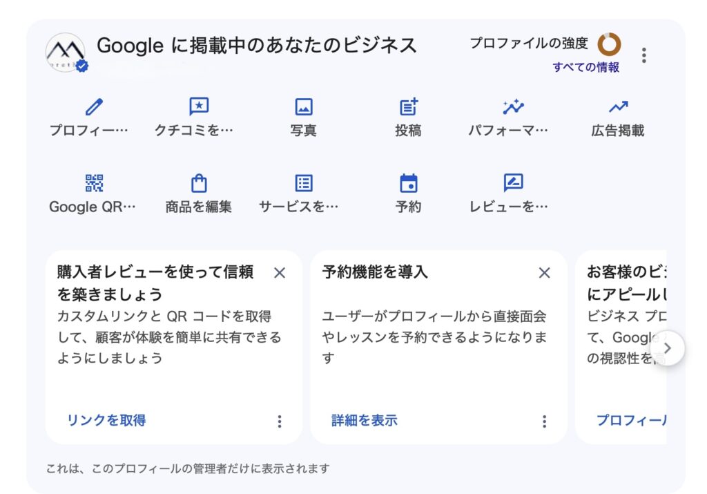This screenshot has height=494, width=707.
Task: Open three-dot menu on 予約機能を導入 card
Action: (x=544, y=421)
